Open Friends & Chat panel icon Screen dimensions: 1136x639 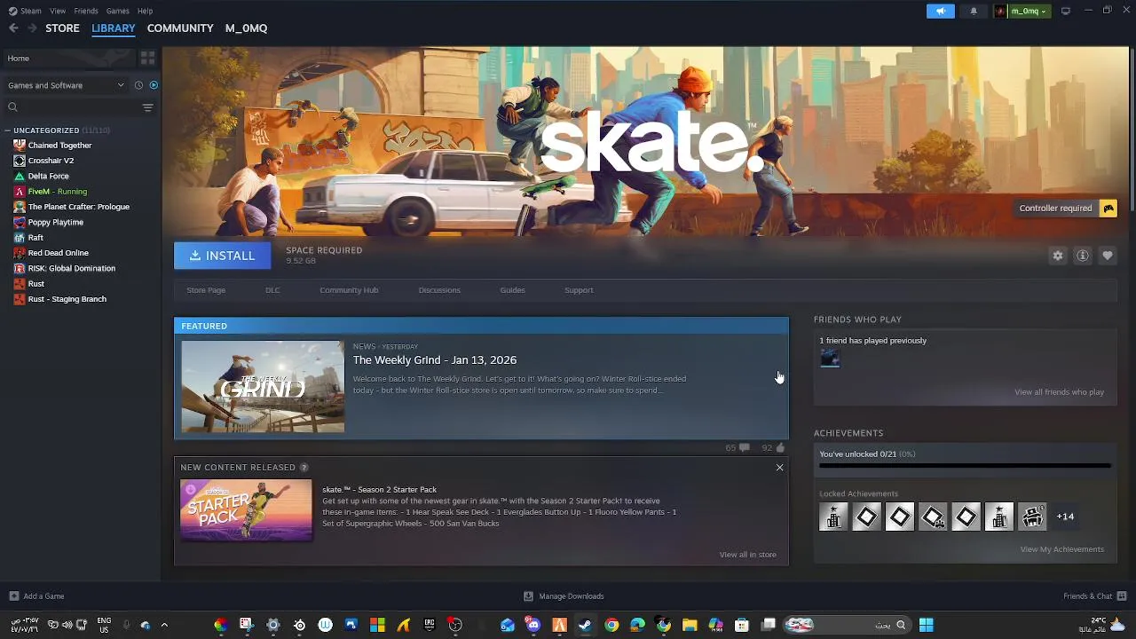(x=1122, y=596)
